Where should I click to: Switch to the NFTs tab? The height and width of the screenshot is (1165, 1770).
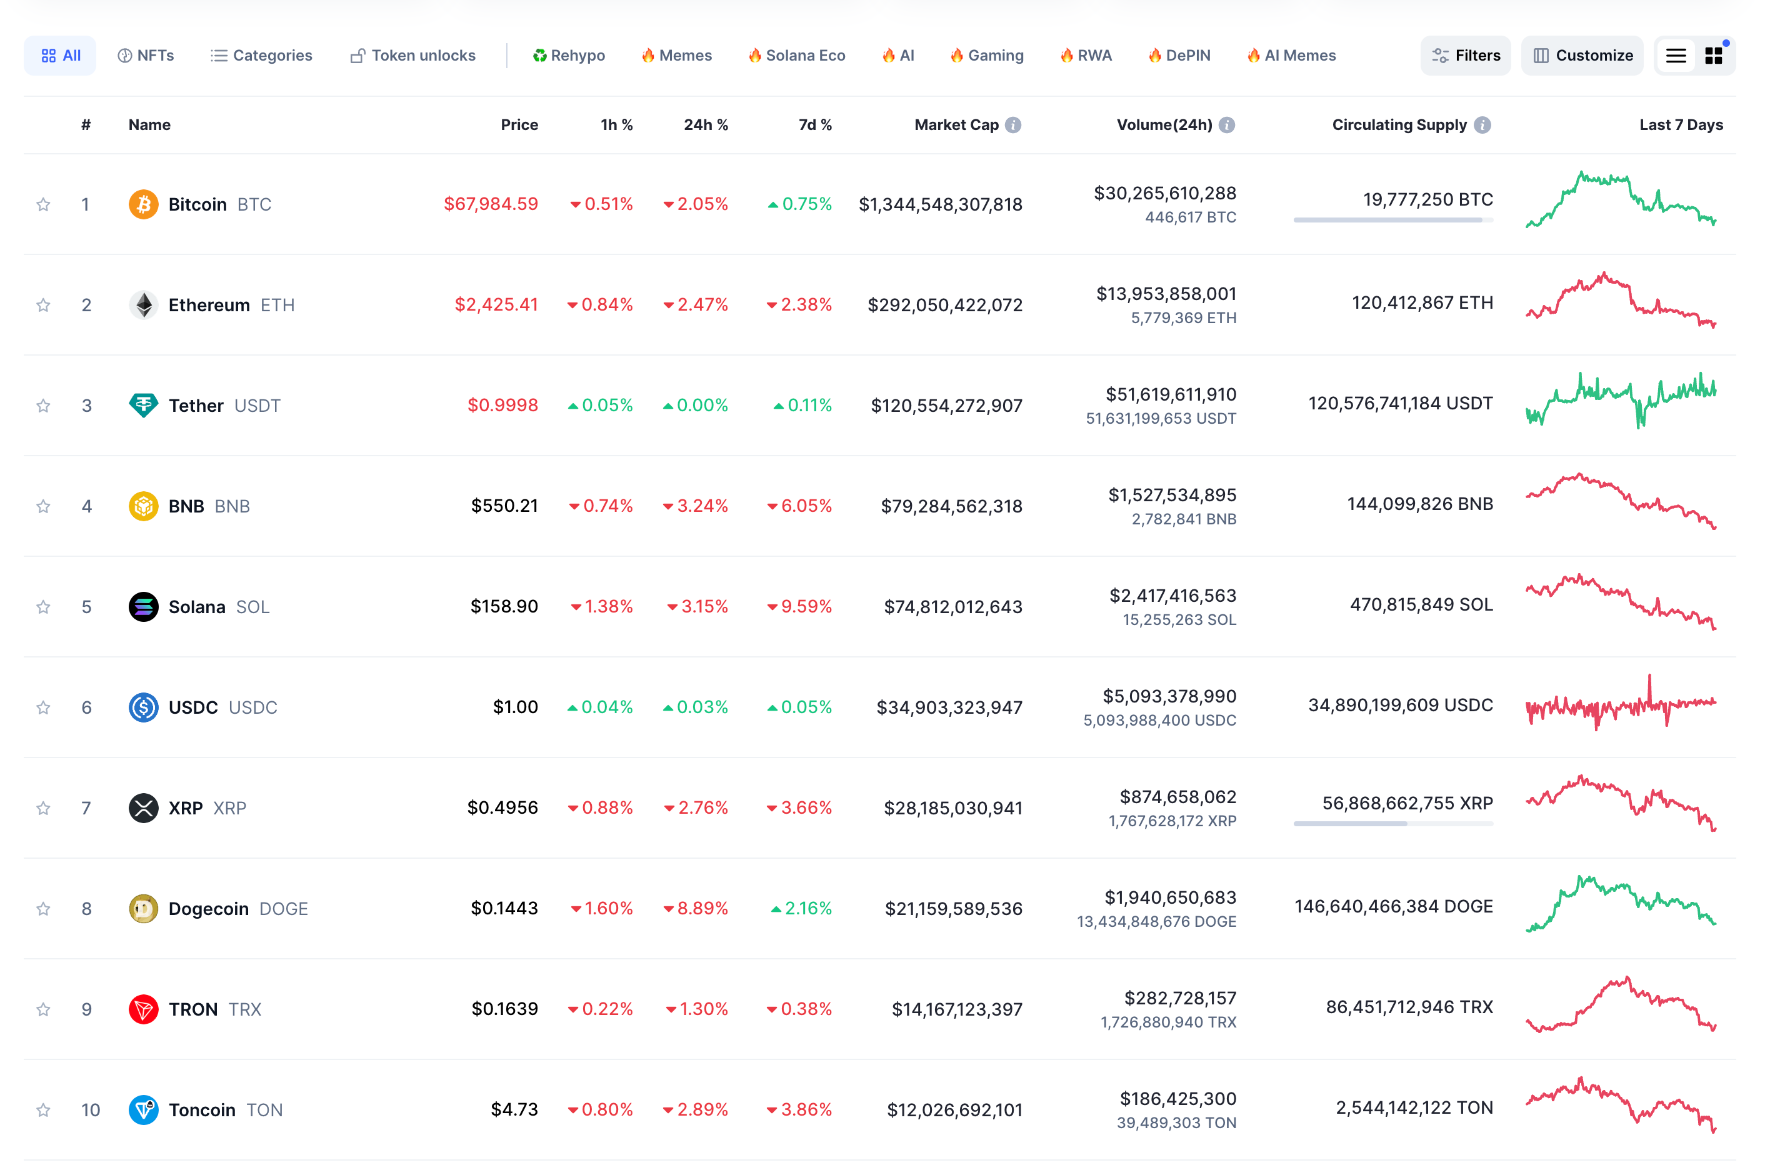(x=146, y=56)
